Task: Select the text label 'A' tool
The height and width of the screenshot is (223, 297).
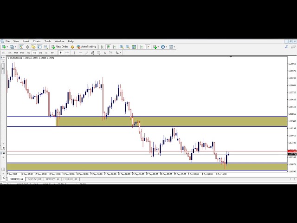Action: pyautogui.click(x=105, y=53)
